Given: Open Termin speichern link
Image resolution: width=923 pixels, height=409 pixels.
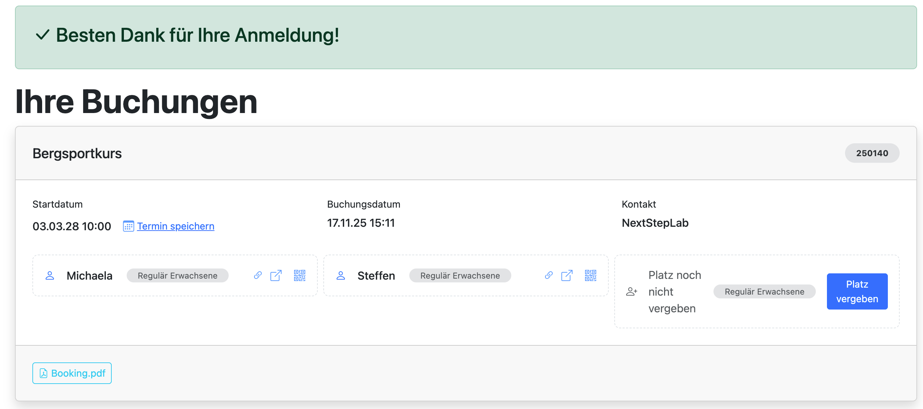Looking at the screenshot, I should 175,226.
